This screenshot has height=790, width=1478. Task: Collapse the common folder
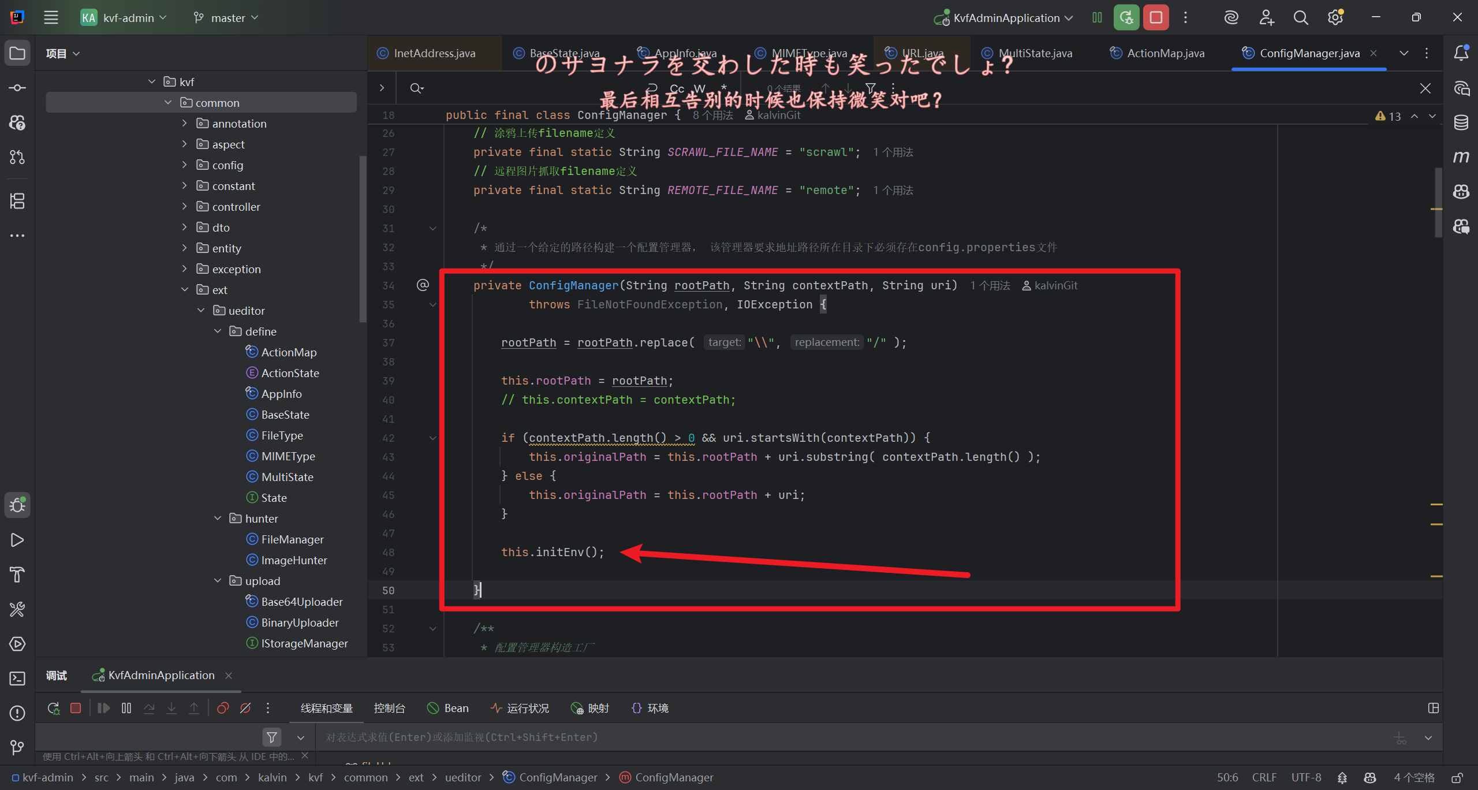(x=168, y=102)
